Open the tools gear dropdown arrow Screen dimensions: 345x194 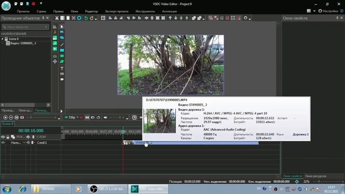point(250,19)
